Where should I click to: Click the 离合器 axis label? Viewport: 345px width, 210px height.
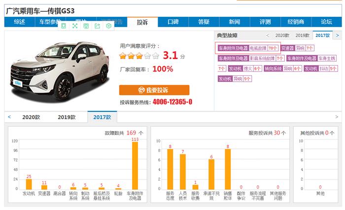60,194
